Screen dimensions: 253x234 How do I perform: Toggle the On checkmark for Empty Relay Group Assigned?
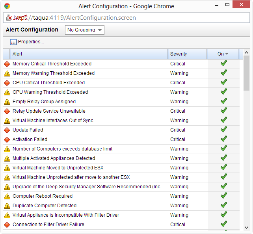223,101
